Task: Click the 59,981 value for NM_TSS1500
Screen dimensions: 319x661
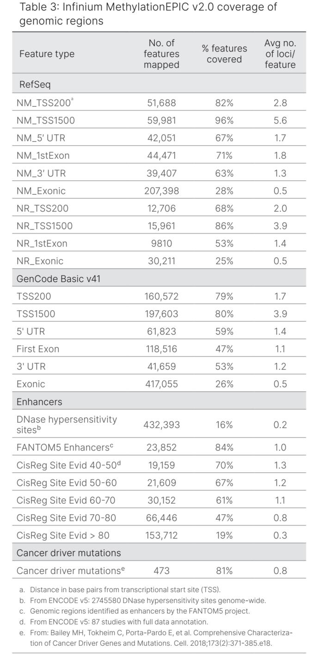Action: tap(161, 120)
